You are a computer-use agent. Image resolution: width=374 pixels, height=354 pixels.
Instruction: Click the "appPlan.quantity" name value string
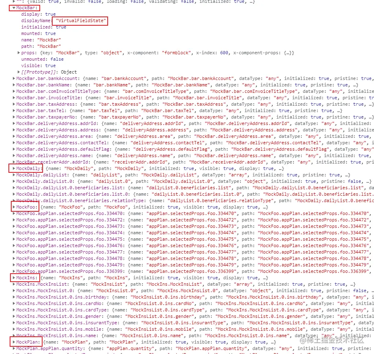[129, 348]
